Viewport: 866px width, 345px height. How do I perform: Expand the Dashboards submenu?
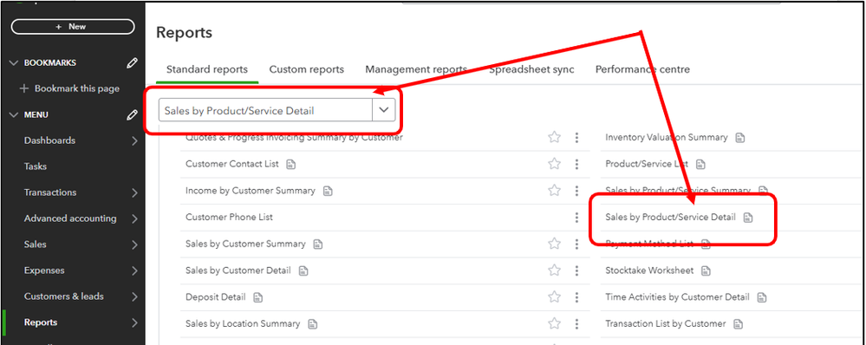pos(134,140)
